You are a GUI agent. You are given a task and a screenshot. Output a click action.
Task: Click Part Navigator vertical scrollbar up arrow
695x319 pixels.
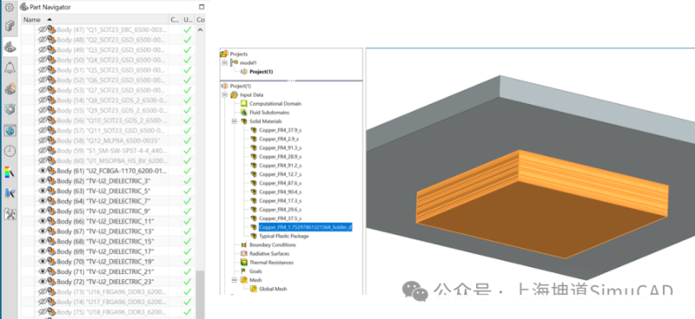click(201, 29)
